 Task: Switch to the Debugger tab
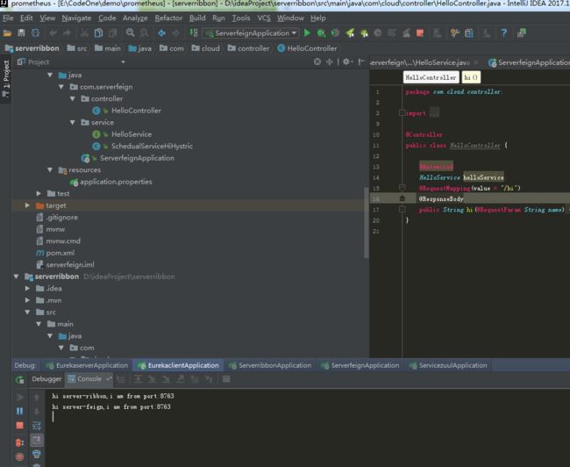pyautogui.click(x=46, y=379)
